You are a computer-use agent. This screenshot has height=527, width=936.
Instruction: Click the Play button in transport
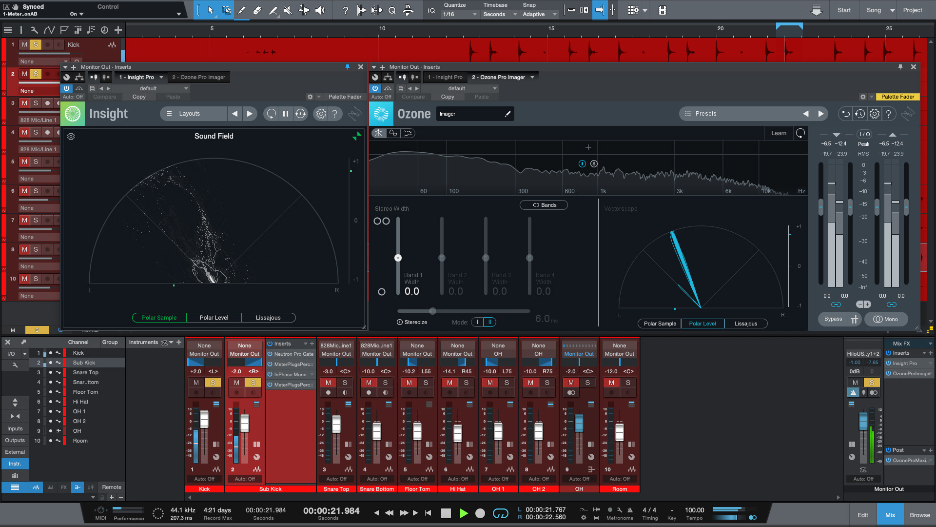tap(464, 513)
